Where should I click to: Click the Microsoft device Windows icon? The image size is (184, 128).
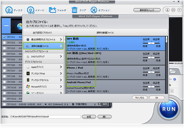28,87
